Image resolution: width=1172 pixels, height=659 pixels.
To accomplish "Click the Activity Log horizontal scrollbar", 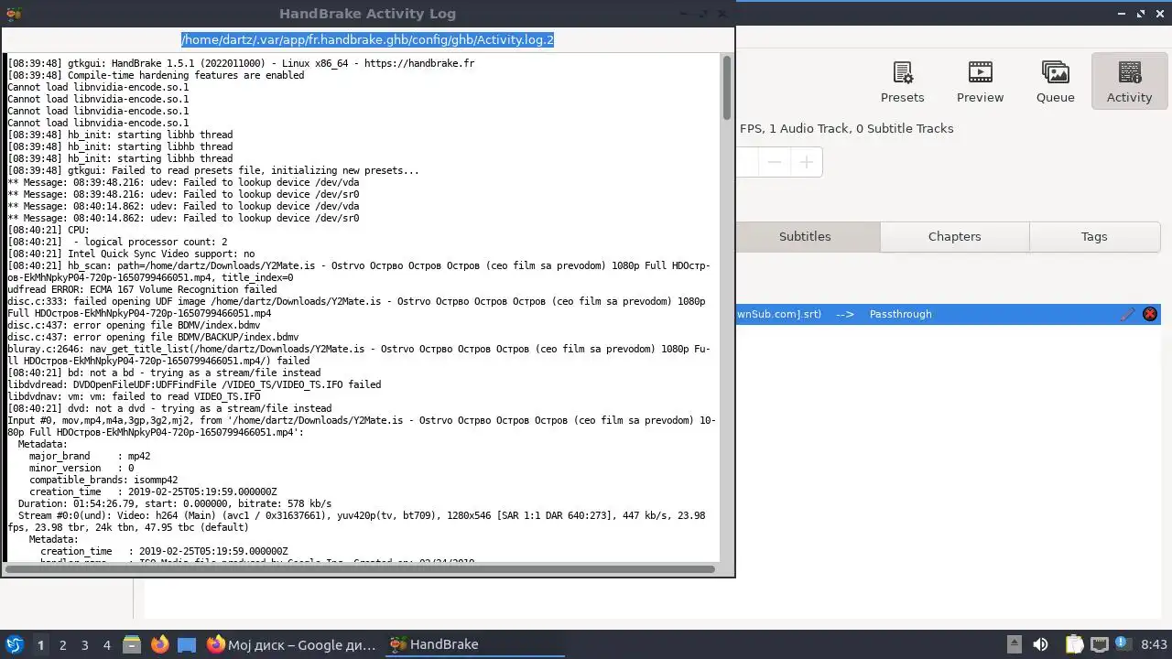I will (x=362, y=568).
